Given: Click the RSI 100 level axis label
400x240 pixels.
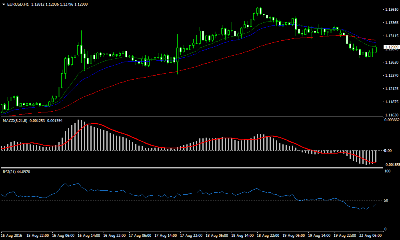Looking at the screenshot, I should 388,171.
